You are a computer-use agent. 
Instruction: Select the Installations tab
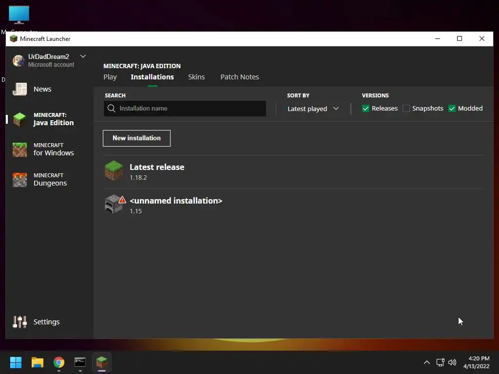pyautogui.click(x=153, y=77)
